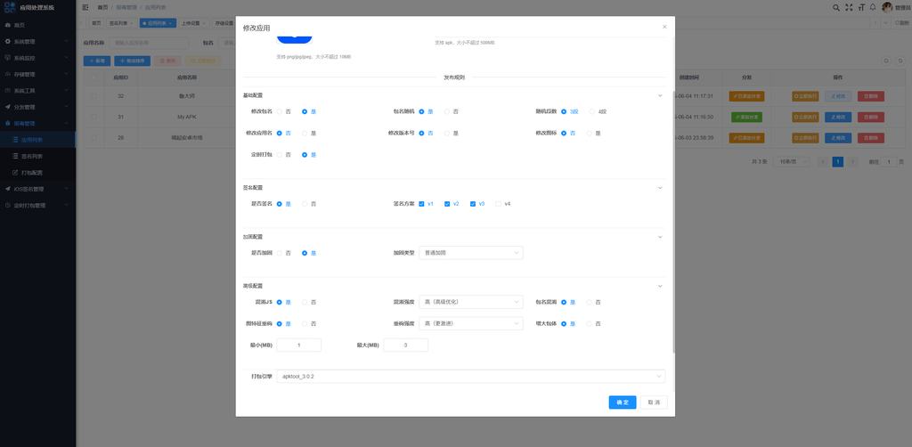Click the 取消 cancel button
This screenshot has width=912, height=447.
[654, 402]
